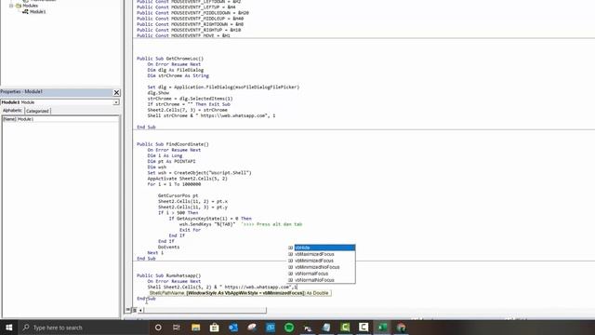Click the DoEvents code line

[x=168, y=247]
